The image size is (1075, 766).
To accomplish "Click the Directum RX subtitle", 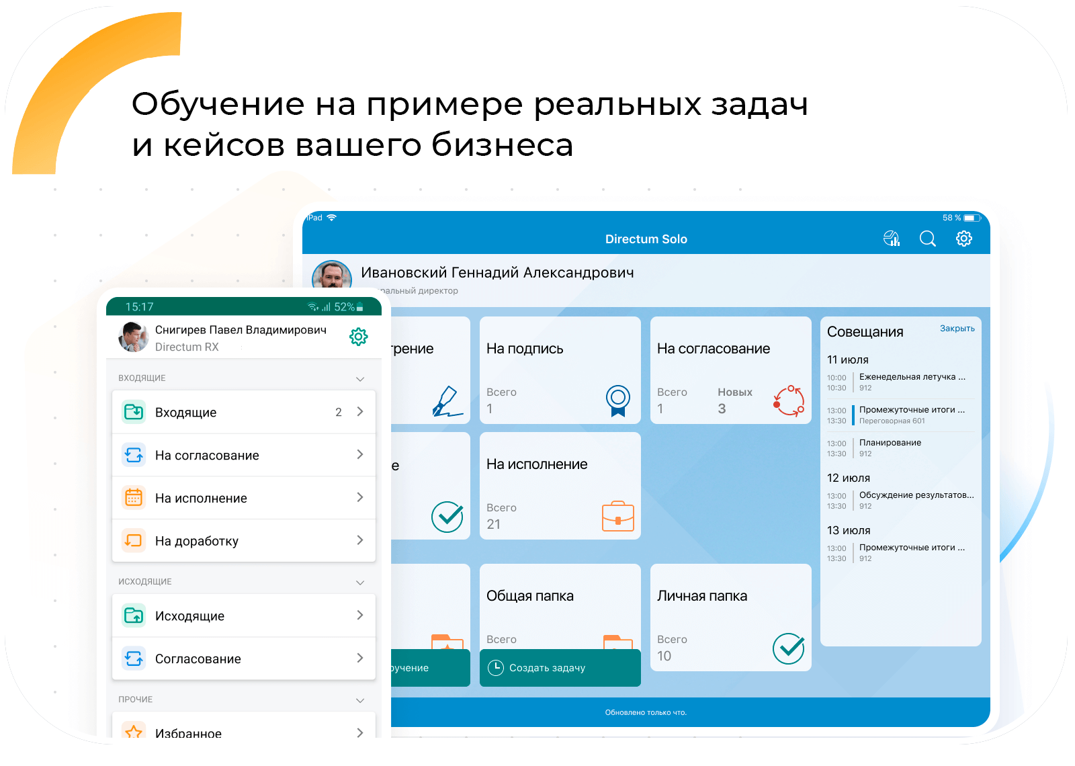I will pos(187,347).
